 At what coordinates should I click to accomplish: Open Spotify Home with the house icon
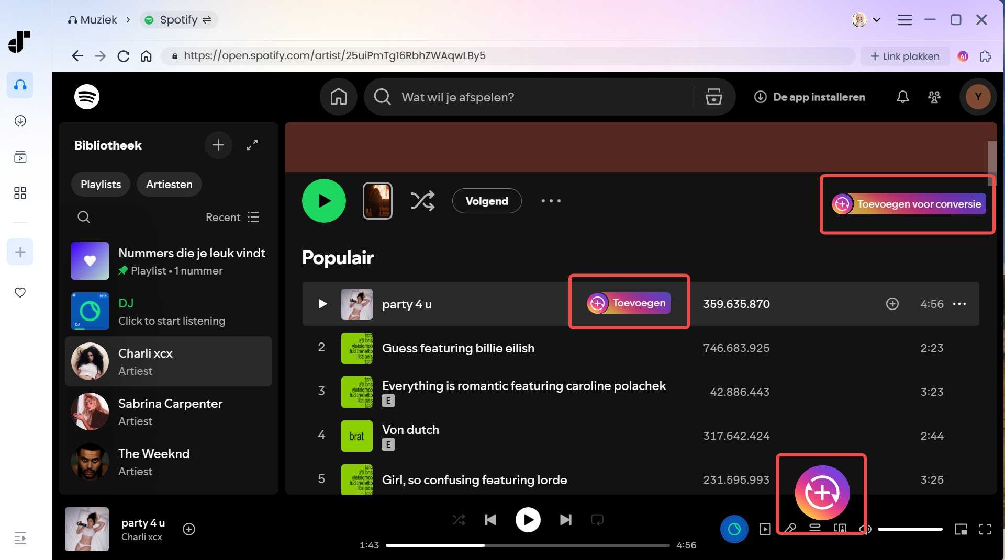click(x=338, y=97)
